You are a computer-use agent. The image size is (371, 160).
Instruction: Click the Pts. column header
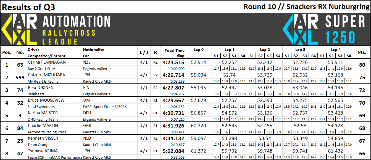tap(362, 52)
